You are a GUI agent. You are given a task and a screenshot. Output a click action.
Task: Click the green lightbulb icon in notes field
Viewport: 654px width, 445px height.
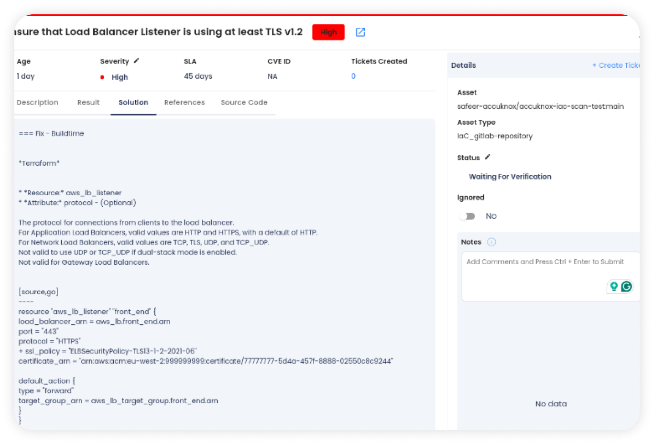(614, 286)
